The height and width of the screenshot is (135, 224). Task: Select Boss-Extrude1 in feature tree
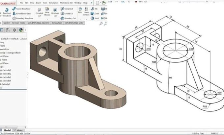6,70
